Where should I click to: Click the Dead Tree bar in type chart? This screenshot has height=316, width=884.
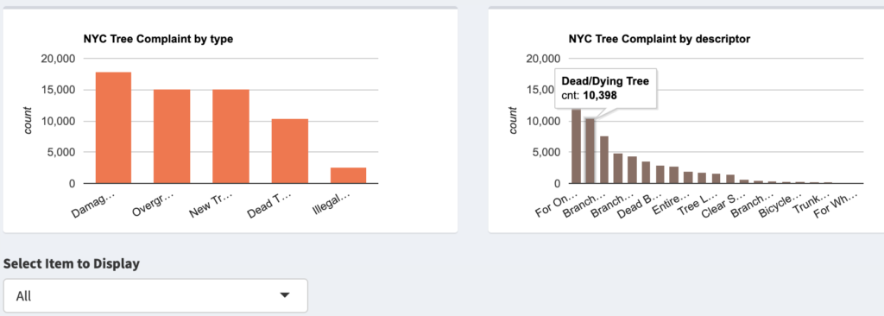tap(290, 151)
